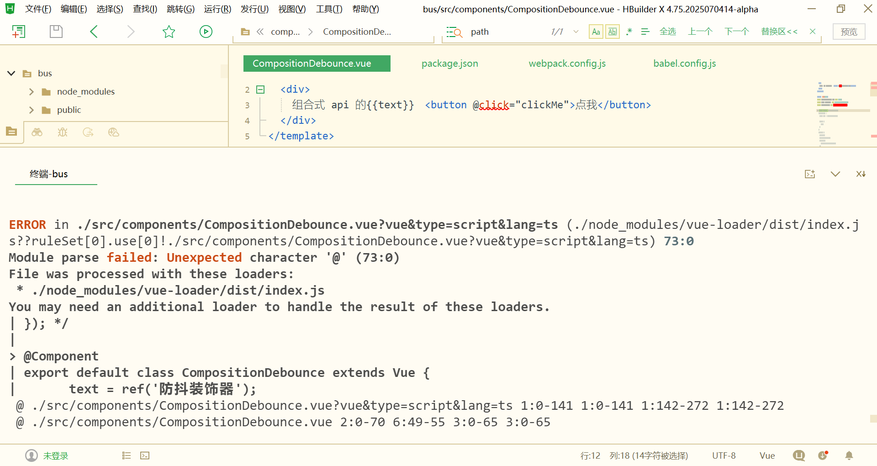Collapse terminal panel with chevron
The height and width of the screenshot is (466, 877).
coord(835,174)
